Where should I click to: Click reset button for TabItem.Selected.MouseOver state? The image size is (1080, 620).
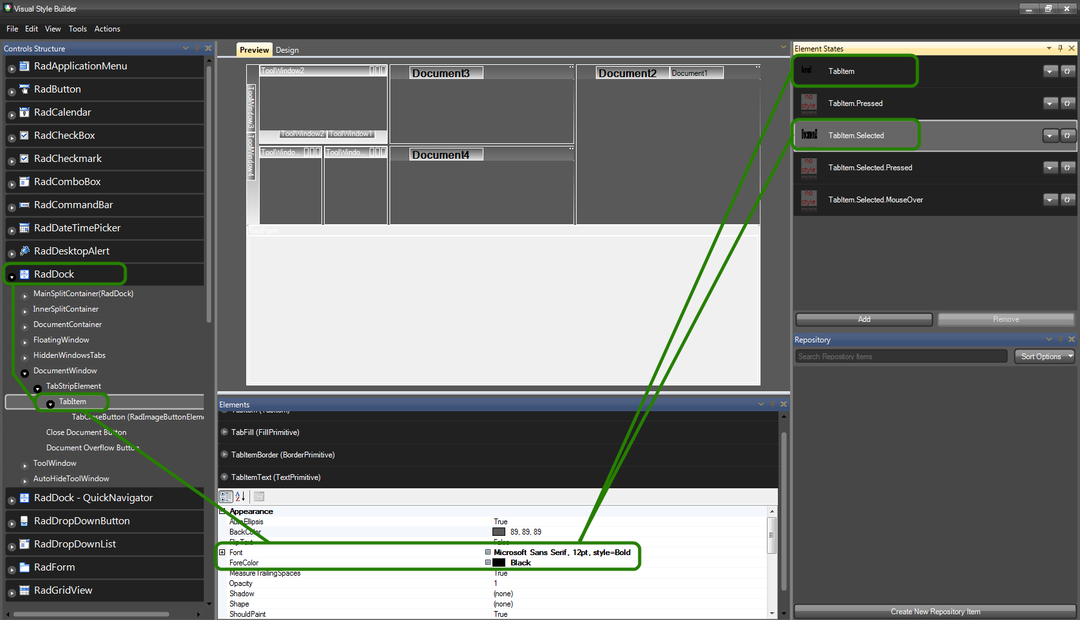click(x=1067, y=200)
